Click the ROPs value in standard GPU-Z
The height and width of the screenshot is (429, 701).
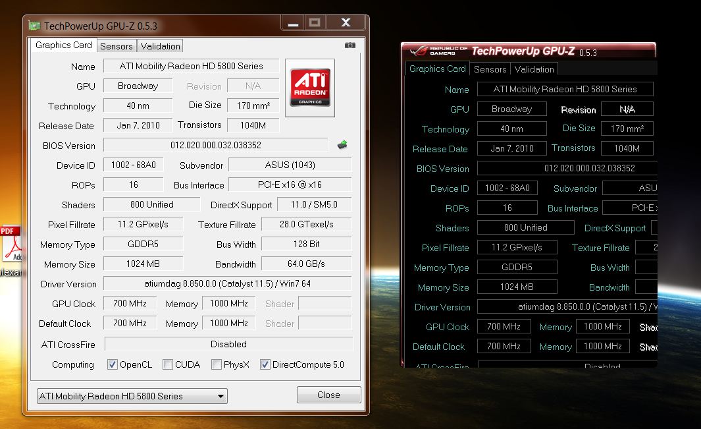[x=133, y=185]
